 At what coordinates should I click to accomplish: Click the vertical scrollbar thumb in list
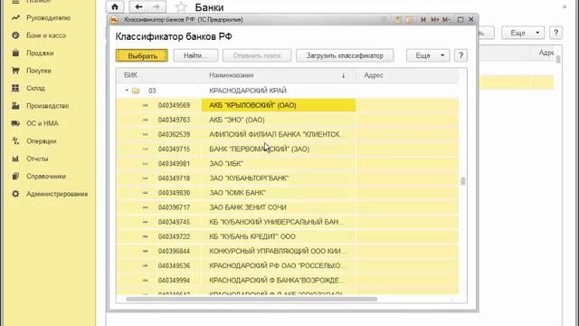[462, 181]
